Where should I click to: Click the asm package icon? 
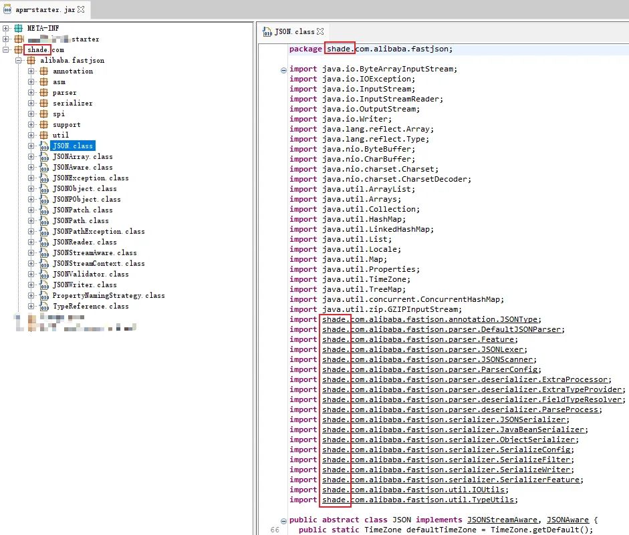tap(44, 81)
